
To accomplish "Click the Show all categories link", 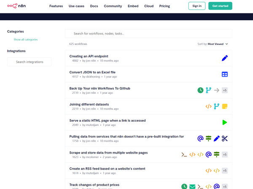I will (26, 40).
